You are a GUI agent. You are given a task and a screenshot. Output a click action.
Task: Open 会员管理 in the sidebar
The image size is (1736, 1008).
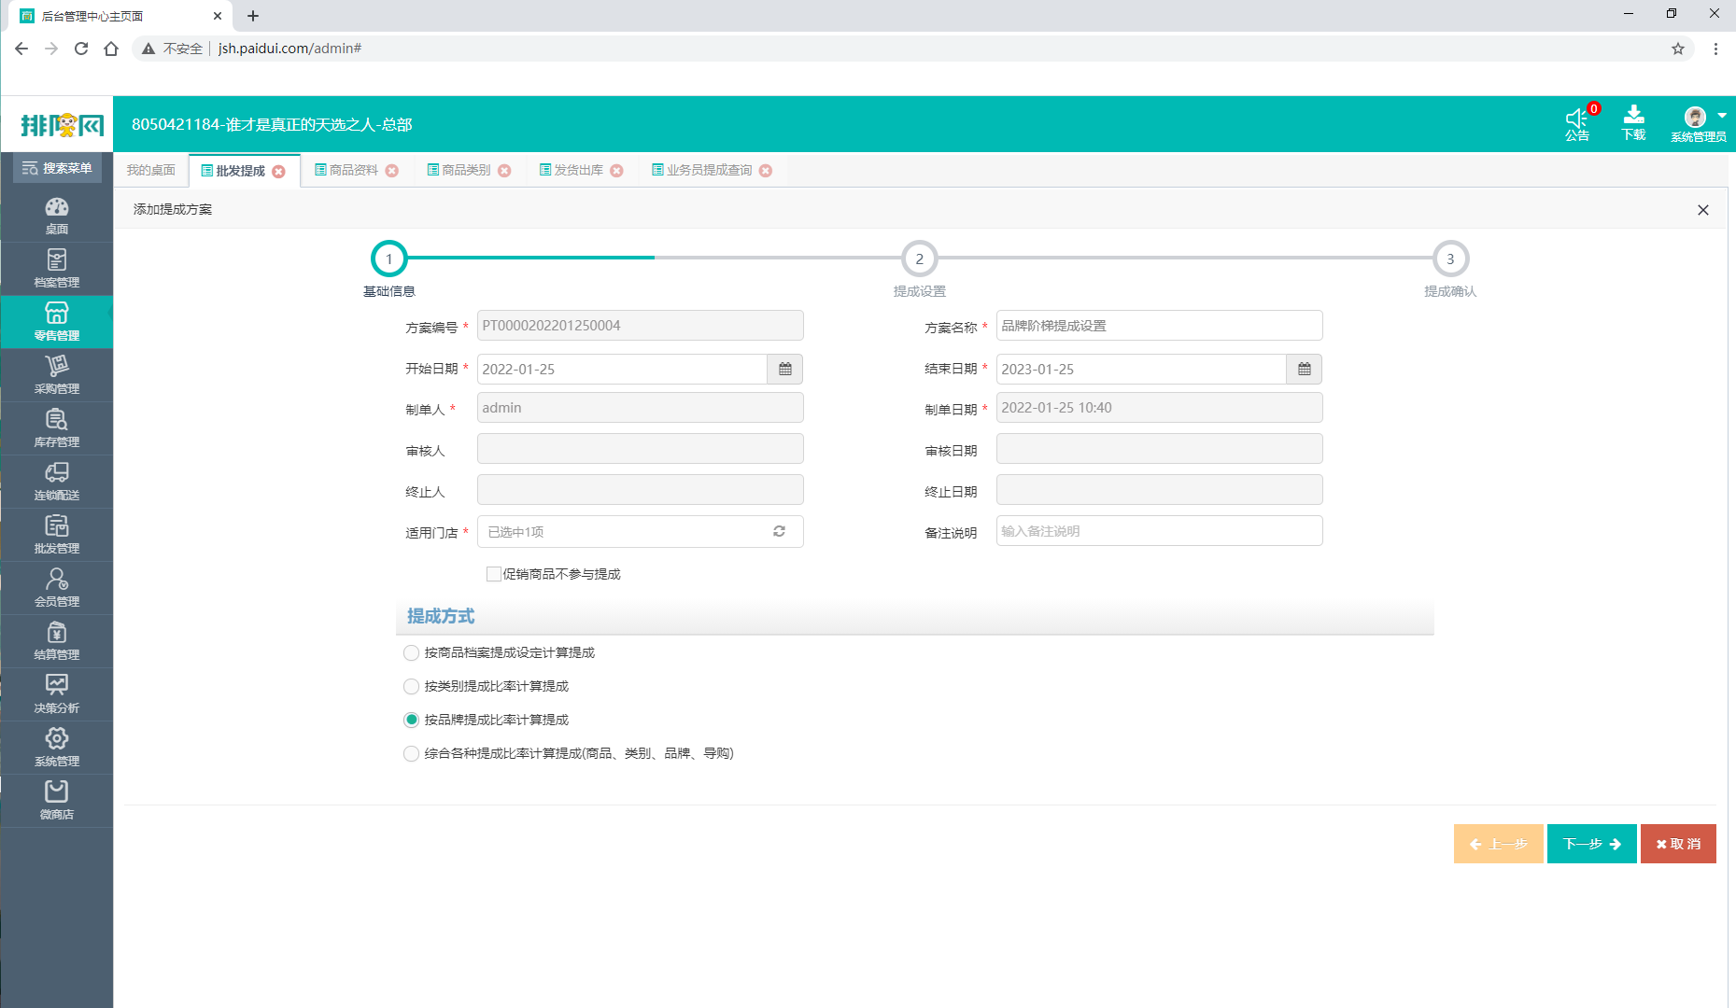[x=57, y=588]
